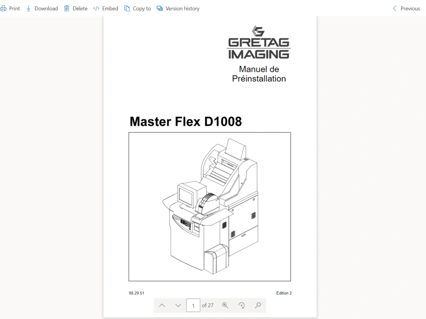The height and width of the screenshot is (319, 426).
Task: Go to the next page with the down arrow
Action: tap(178, 305)
